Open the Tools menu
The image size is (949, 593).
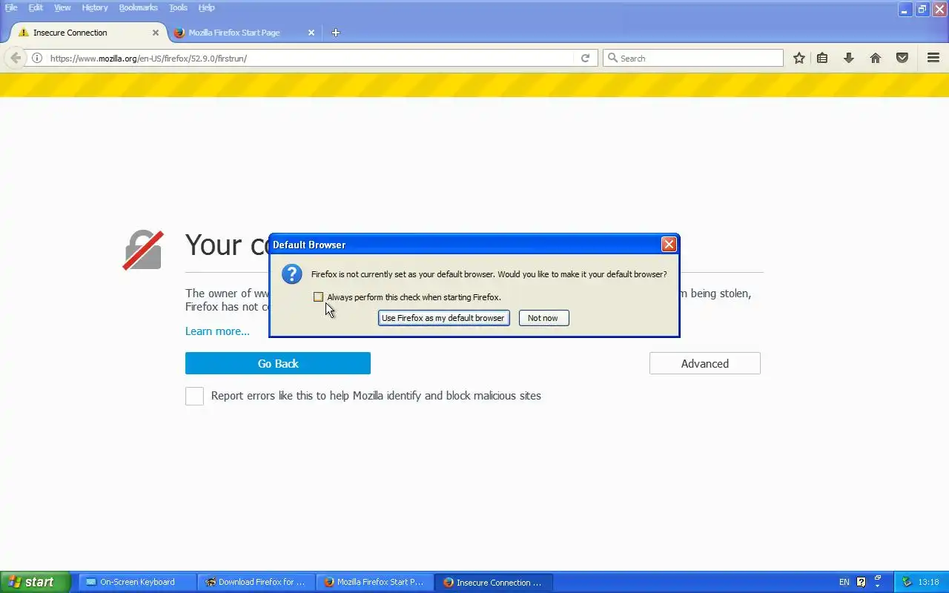point(178,7)
